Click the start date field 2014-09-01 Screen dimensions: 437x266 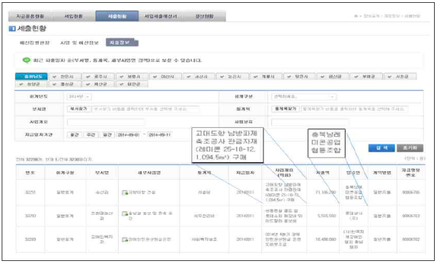(128, 134)
